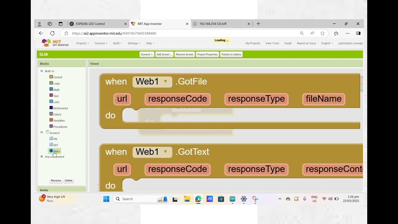
Task: Go to My Projects
Action: [x=253, y=43]
